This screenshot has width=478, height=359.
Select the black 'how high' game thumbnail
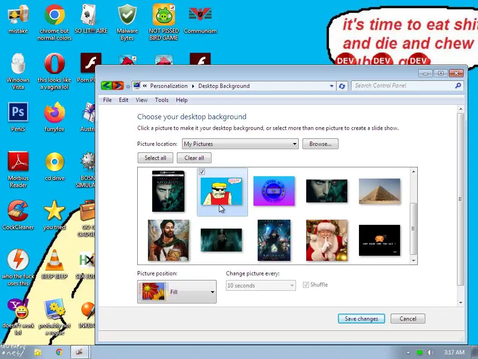click(380, 240)
